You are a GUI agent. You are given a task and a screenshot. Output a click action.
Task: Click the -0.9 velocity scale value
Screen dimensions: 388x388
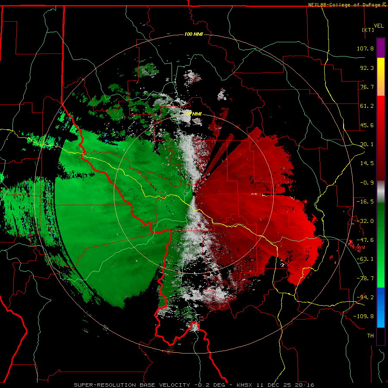(367, 183)
